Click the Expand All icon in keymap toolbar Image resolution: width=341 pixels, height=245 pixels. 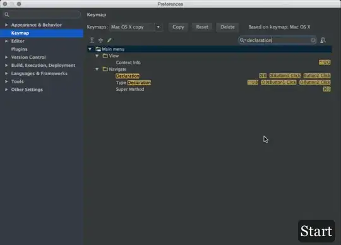point(92,40)
